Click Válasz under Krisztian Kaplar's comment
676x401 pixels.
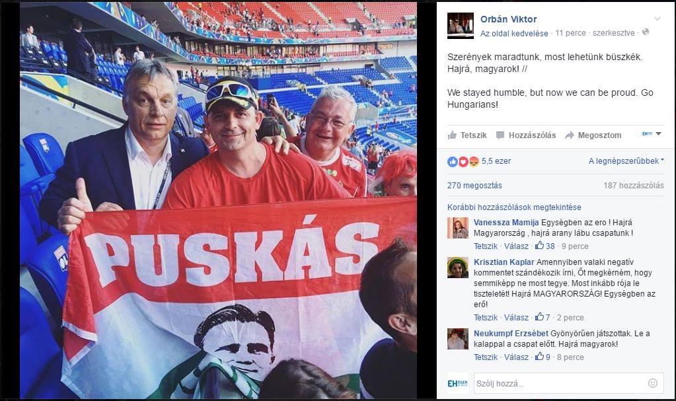[x=516, y=317]
